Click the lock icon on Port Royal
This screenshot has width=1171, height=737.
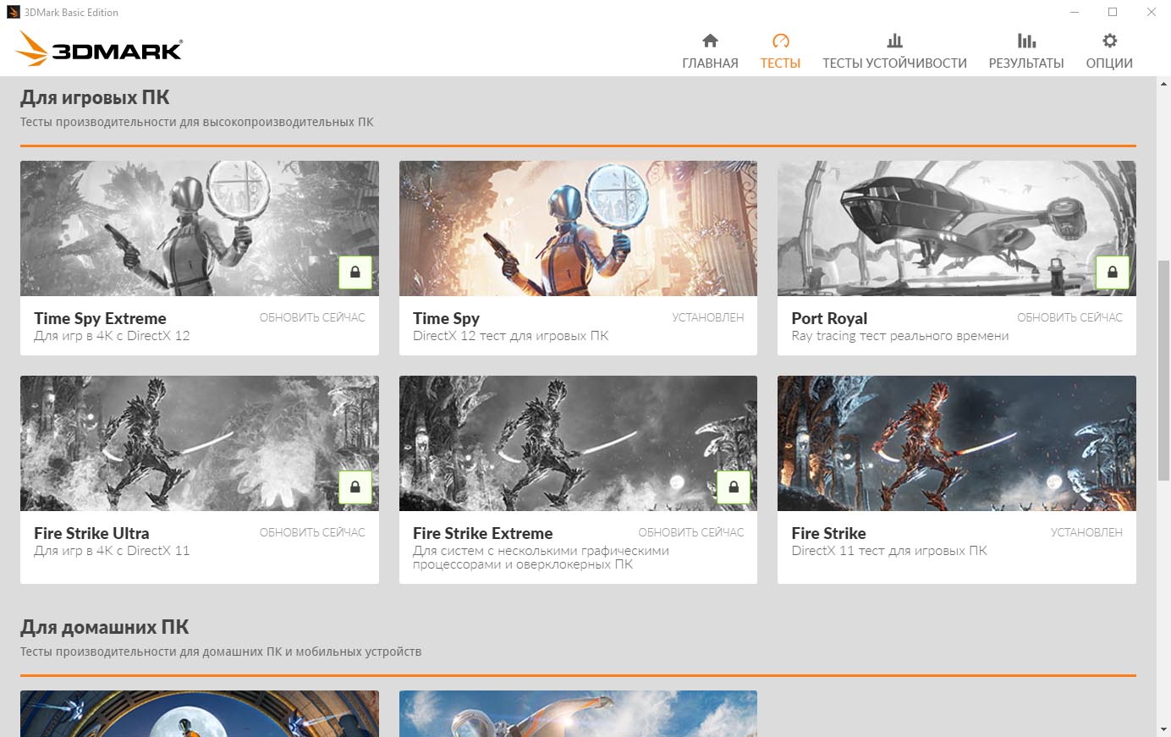pyautogui.click(x=1113, y=272)
